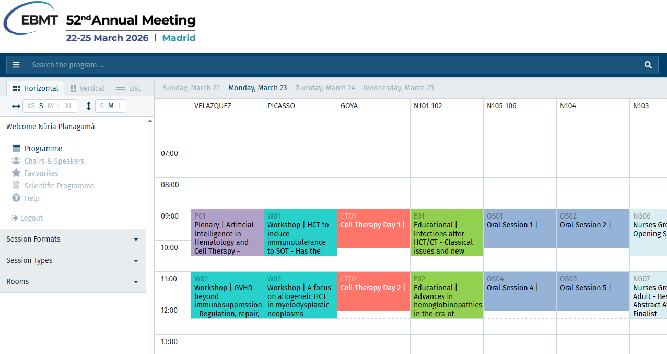Open Chairs & Speakers people icon

tap(16, 161)
